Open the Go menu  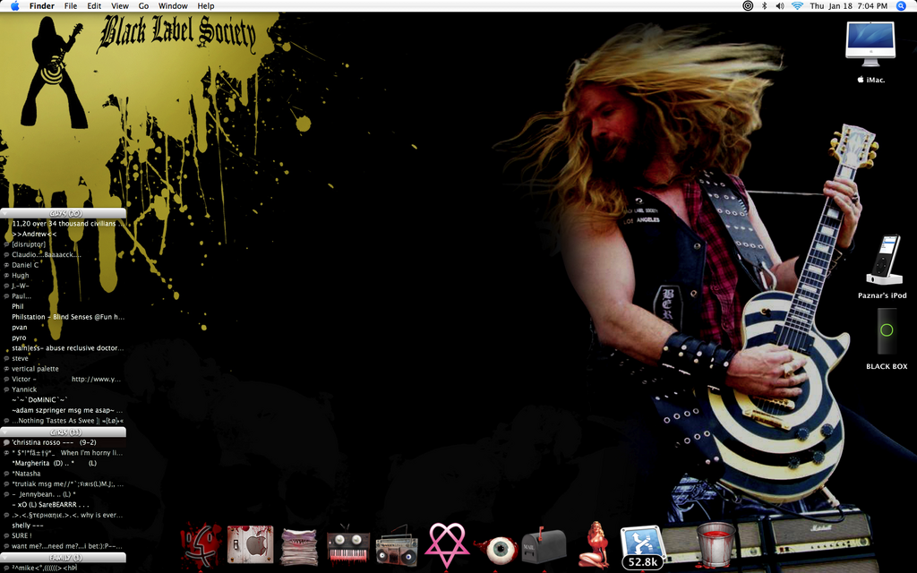pyautogui.click(x=144, y=6)
